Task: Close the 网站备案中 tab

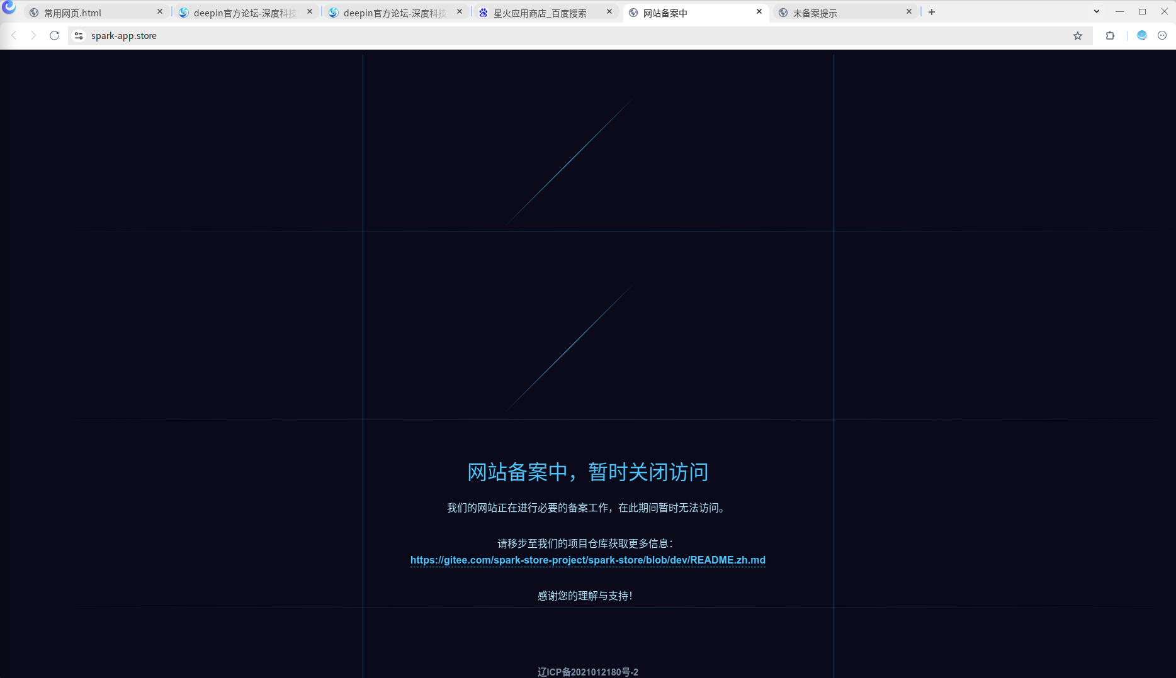Action: pos(759,12)
